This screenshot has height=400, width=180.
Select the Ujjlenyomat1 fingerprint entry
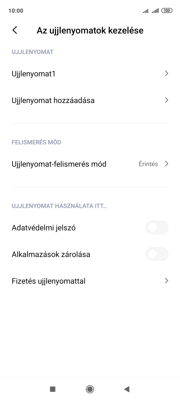tap(33, 73)
